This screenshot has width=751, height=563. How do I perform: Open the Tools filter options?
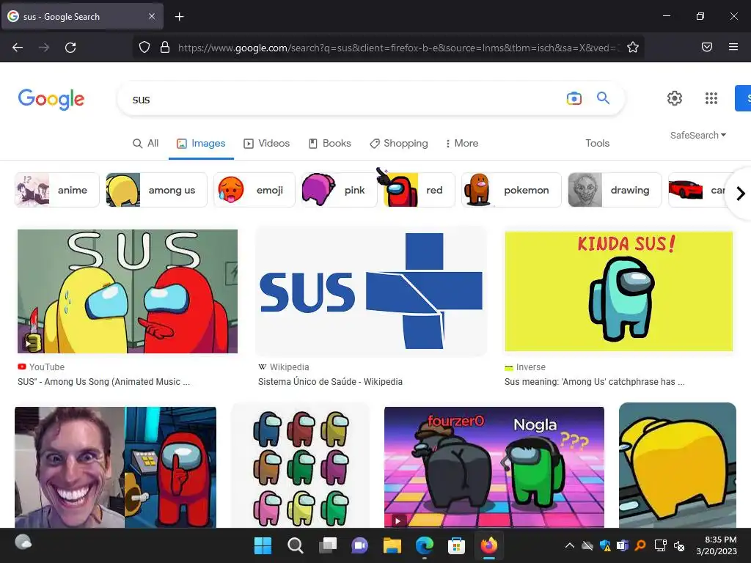tap(597, 143)
